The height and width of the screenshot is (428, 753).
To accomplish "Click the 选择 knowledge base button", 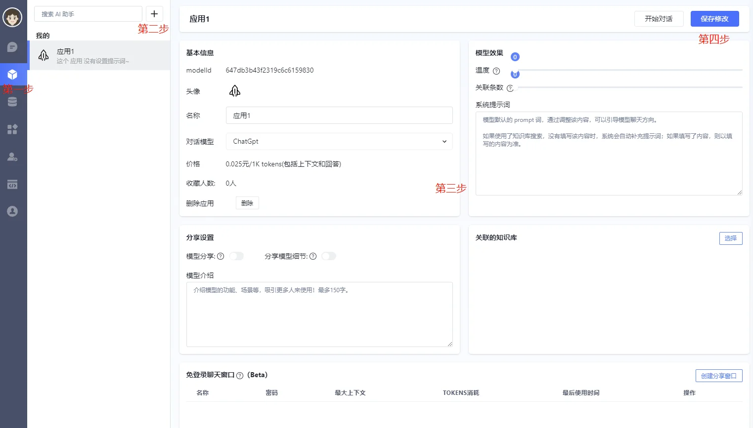I will [731, 238].
